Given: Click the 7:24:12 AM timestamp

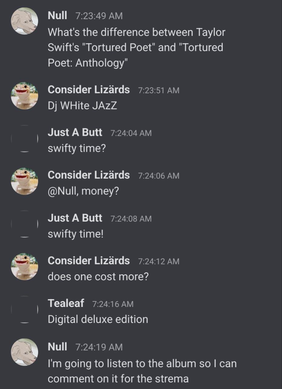Looking at the screenshot, I should [x=158, y=261].
